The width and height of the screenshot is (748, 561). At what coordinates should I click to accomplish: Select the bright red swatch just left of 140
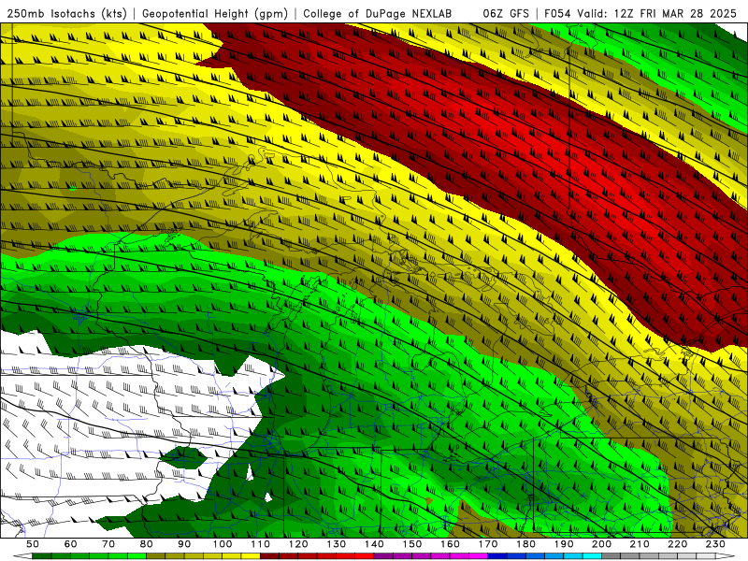(x=365, y=556)
